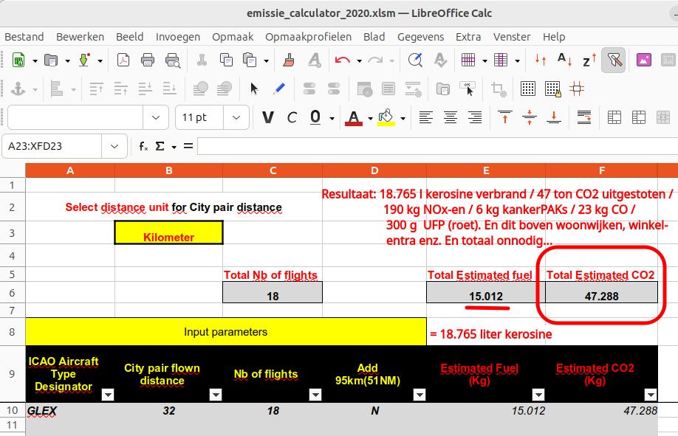The image size is (678, 436).
Task: Open the Name Box dropdown arrow
Action: point(114,146)
